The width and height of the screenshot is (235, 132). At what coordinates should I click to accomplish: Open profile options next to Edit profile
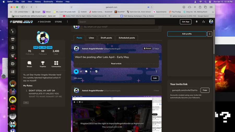point(209,34)
